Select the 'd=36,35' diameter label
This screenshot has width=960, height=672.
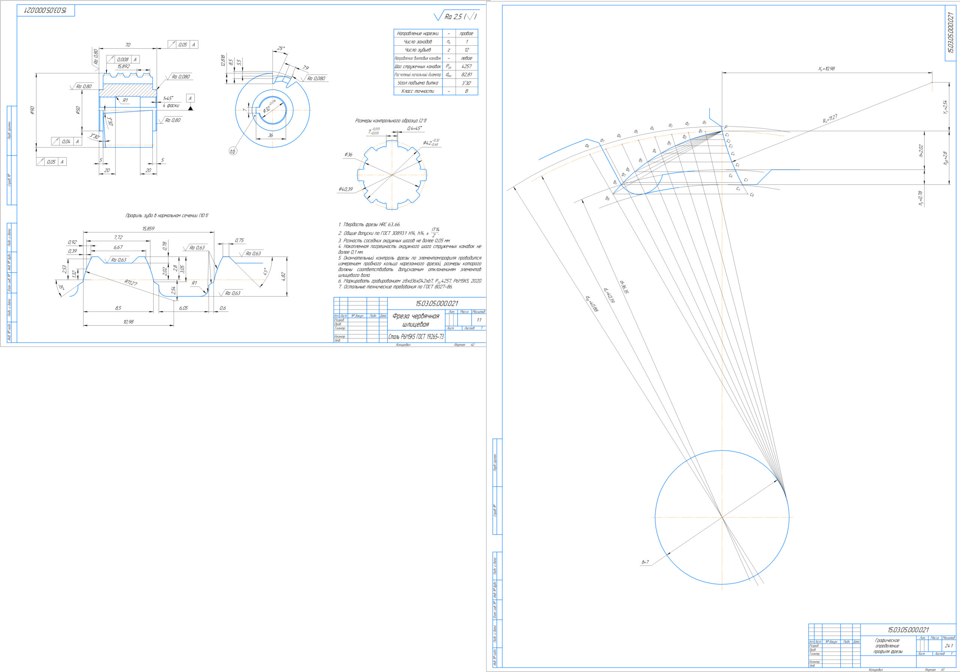(624, 287)
